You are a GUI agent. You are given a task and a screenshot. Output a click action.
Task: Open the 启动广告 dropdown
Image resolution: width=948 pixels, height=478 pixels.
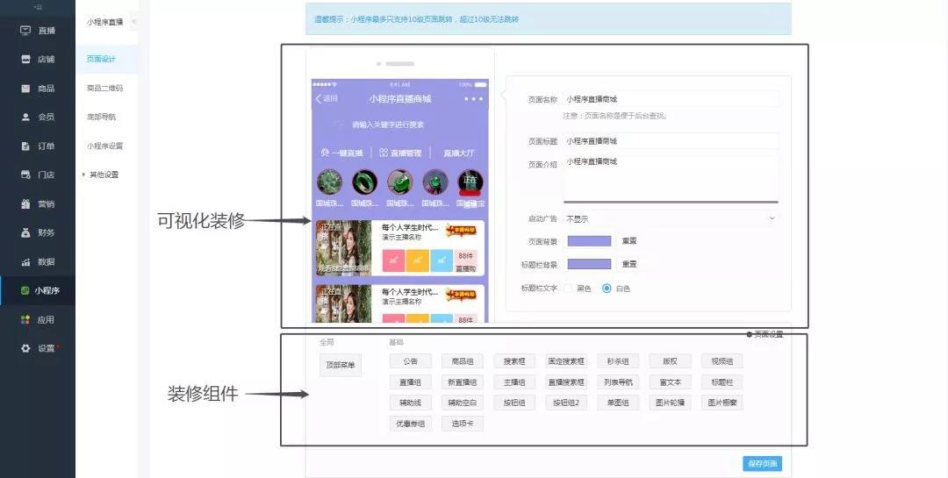[x=671, y=218]
